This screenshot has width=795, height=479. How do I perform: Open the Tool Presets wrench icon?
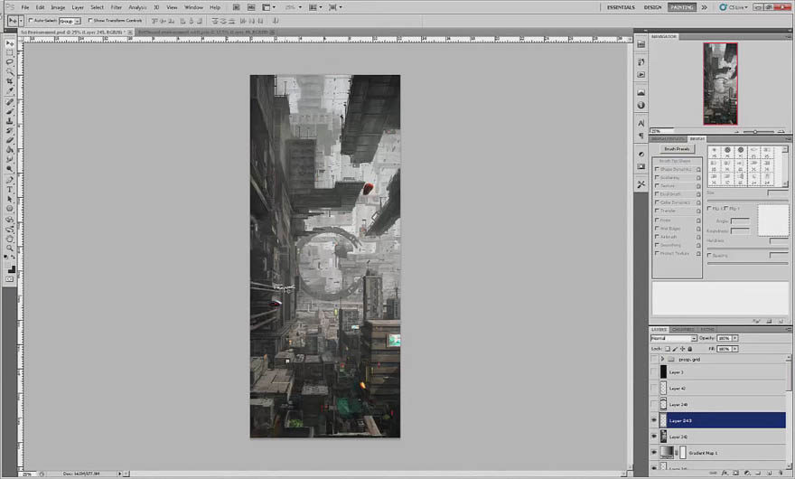641,184
